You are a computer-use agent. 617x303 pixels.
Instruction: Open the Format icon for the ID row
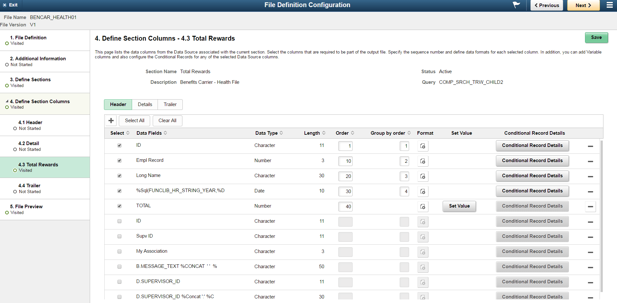click(423, 146)
